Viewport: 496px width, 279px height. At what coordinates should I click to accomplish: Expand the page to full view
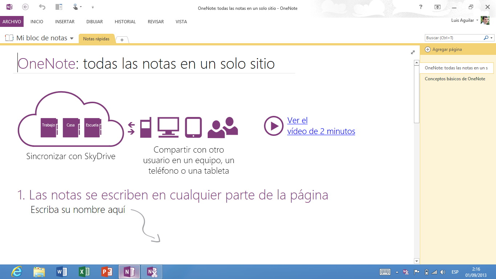tap(413, 52)
